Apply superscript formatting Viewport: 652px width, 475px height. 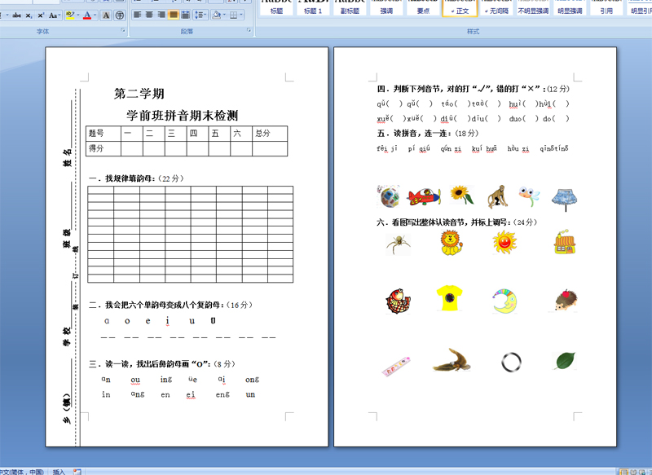click(x=41, y=15)
